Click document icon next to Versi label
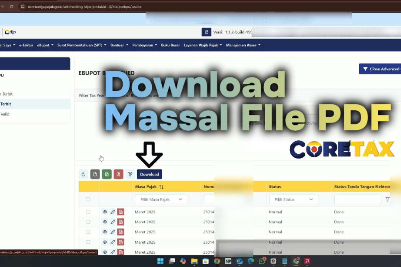Viewport: 401px width, 267px height. pos(207,32)
